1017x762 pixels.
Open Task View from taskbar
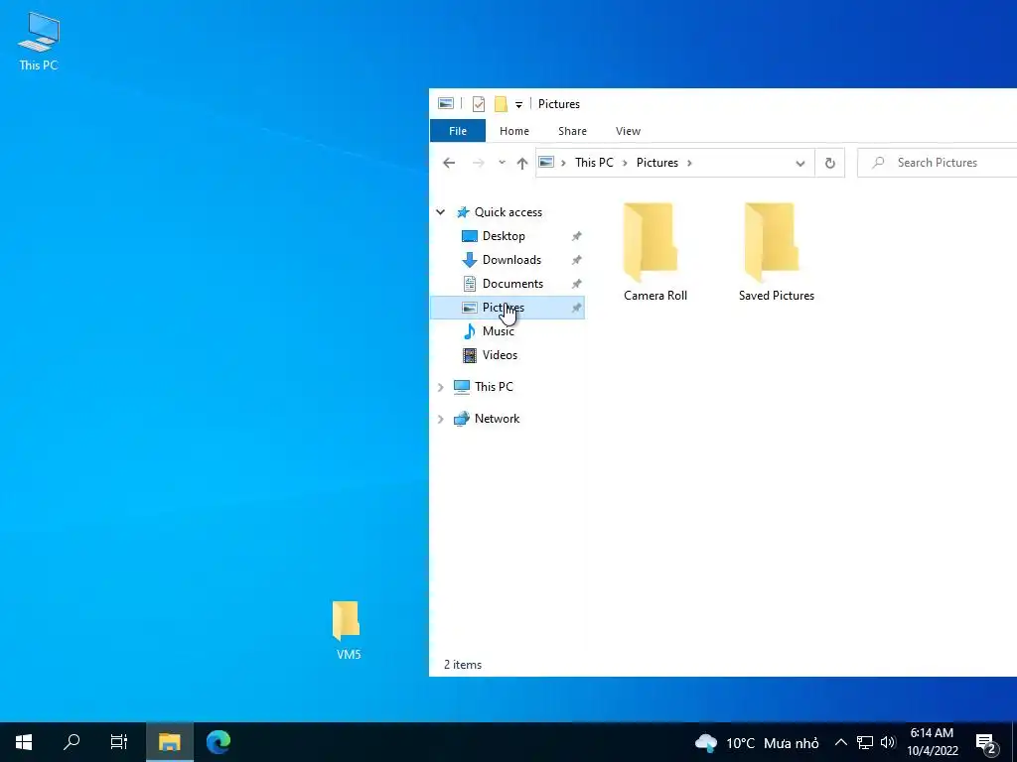pyautogui.click(x=119, y=742)
